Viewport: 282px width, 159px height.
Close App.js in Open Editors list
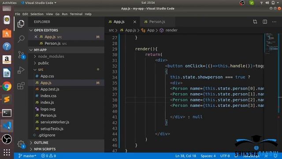coord(36,37)
